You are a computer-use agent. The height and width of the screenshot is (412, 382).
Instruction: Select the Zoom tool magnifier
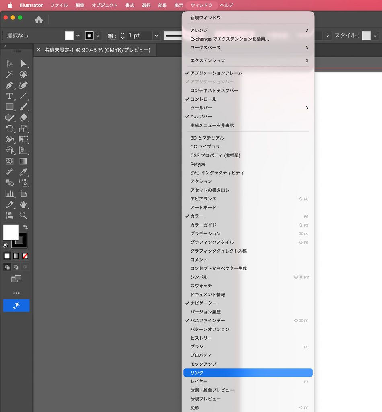23,216
